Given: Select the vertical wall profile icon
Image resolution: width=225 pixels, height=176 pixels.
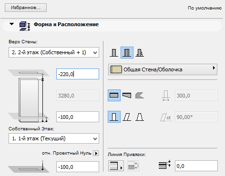Looking at the screenshot, I should 114,117.
